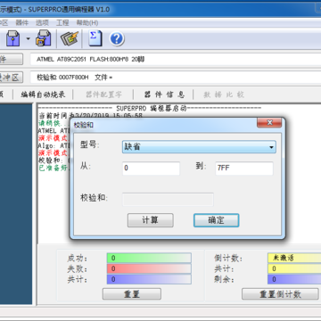
Task: Click the 到 end address field 7FF
Action: pos(244,169)
